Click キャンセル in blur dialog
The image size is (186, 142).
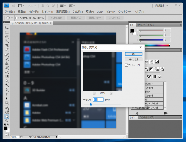[134, 59]
